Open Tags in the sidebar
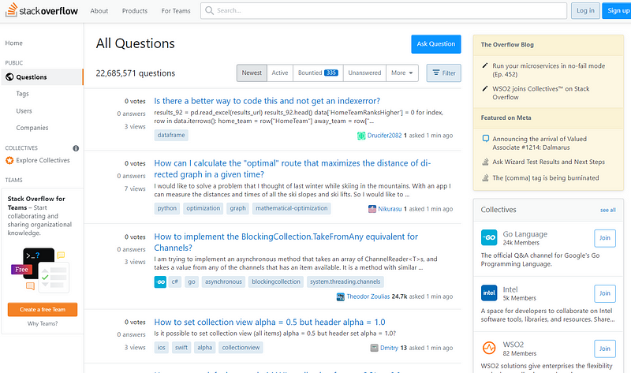Image resolution: width=631 pixels, height=373 pixels. pos(23,93)
